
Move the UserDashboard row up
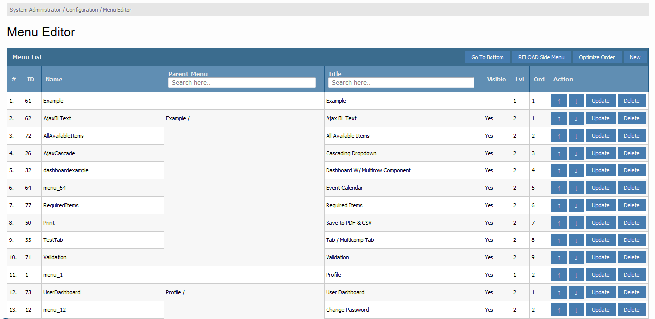(559, 292)
